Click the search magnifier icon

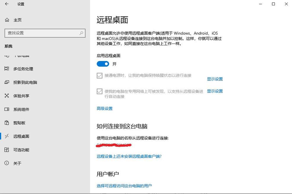pyautogui.click(x=82, y=33)
